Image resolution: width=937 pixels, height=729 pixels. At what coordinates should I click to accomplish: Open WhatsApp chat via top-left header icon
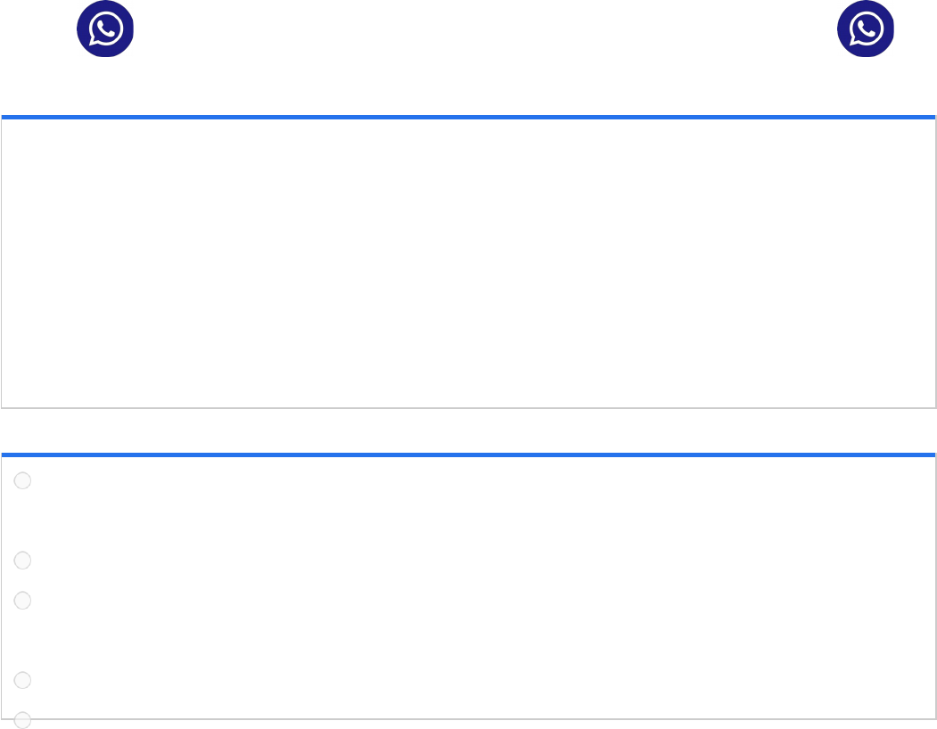(x=105, y=29)
